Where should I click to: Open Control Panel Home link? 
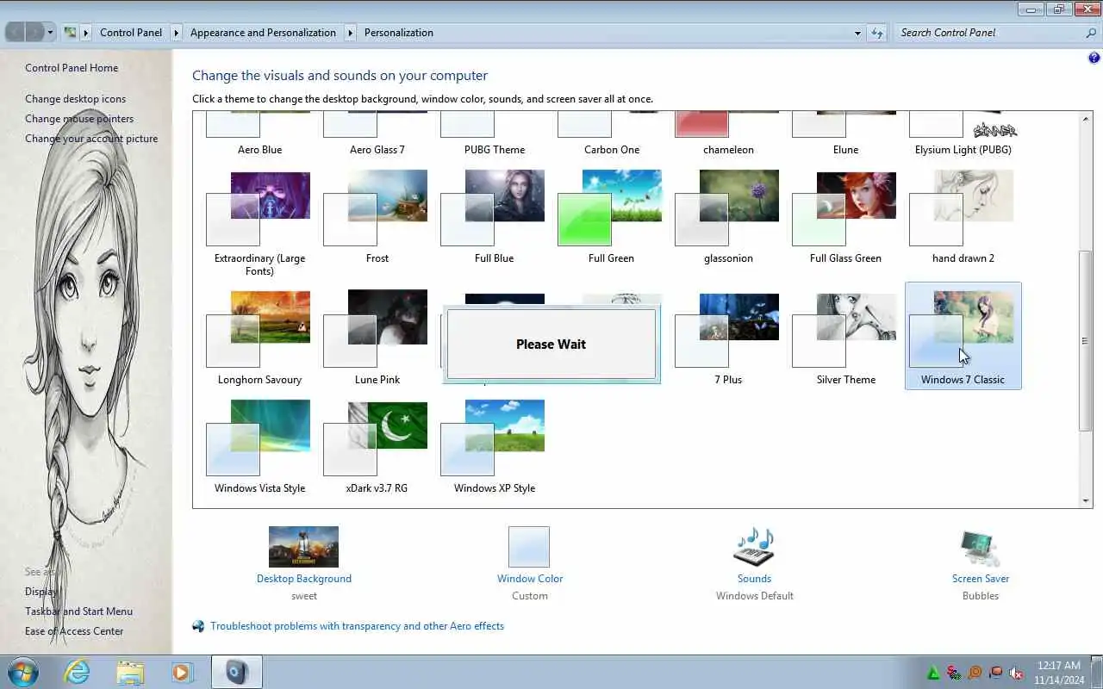tap(72, 68)
